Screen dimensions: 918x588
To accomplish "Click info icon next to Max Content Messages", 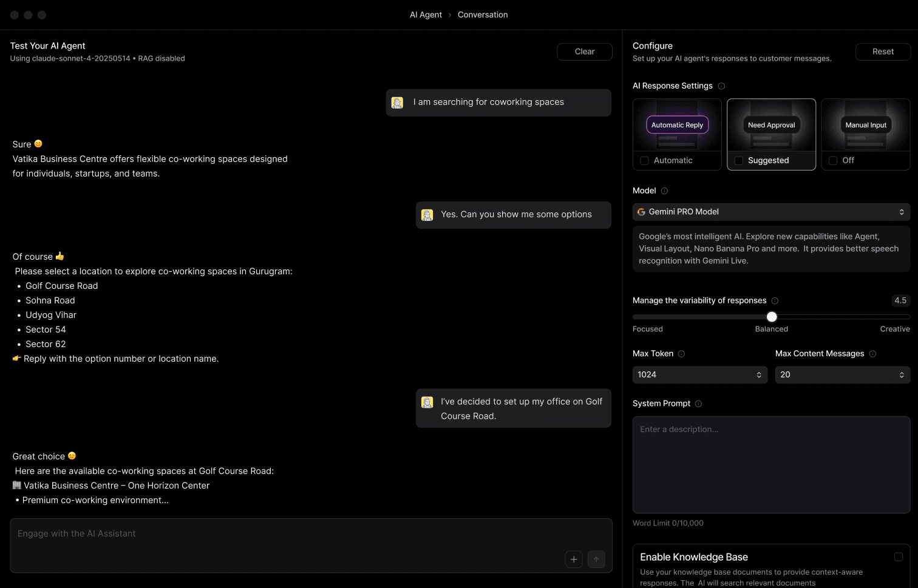I will (872, 354).
